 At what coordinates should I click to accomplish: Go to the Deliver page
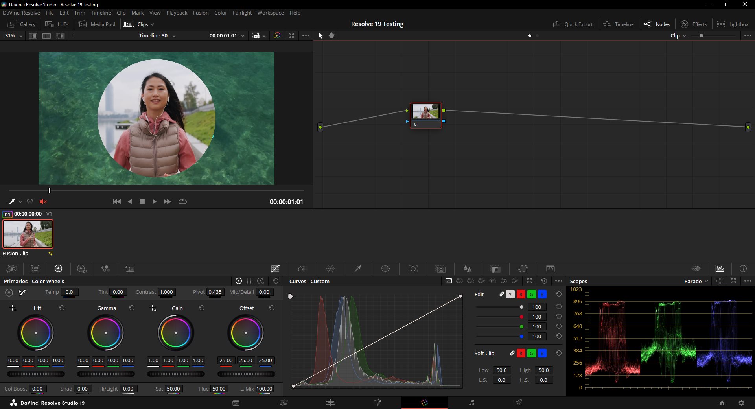click(x=519, y=403)
